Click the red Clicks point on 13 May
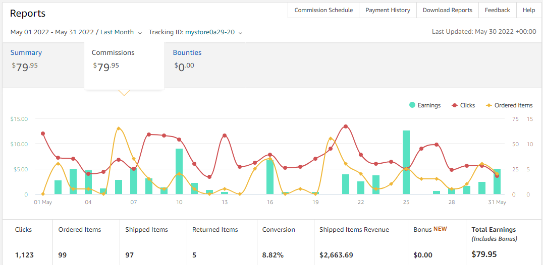Screen dimensions: 543x265 point(225,136)
